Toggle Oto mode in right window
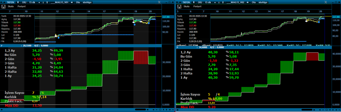This screenshot has height=112, width=341. [254, 2]
